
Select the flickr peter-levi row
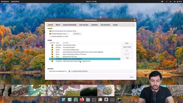point(85,52)
